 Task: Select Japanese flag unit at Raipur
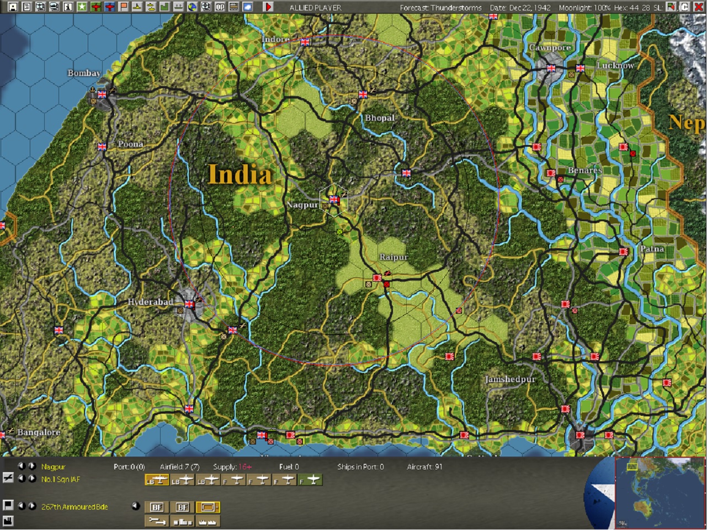coord(378,278)
